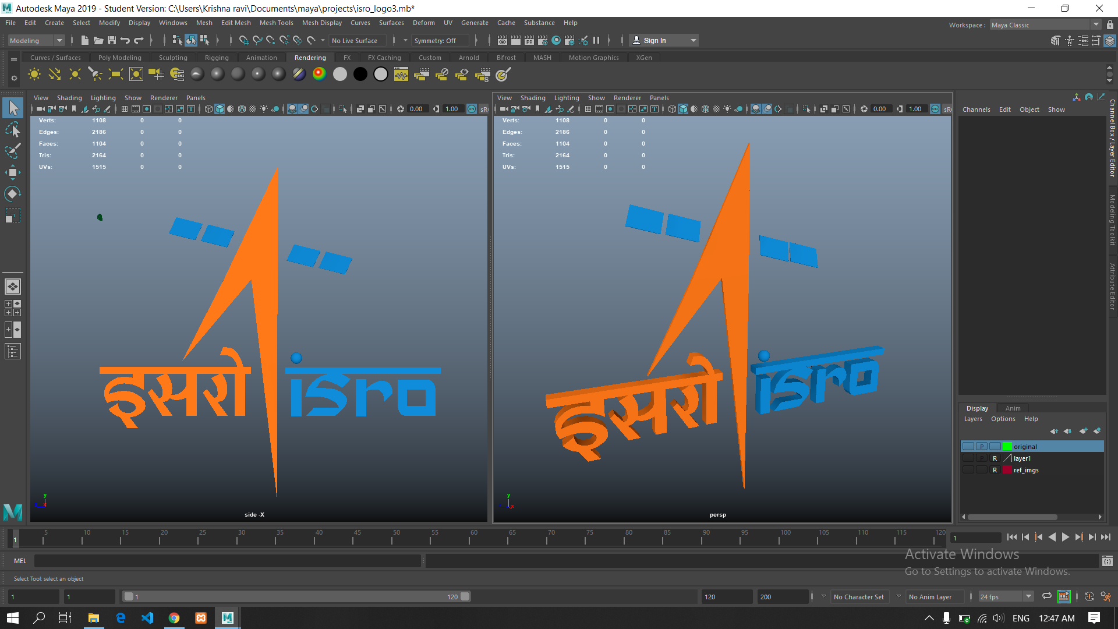Activate the Scale tool in toolbox
The height and width of the screenshot is (629, 1118).
[13, 215]
